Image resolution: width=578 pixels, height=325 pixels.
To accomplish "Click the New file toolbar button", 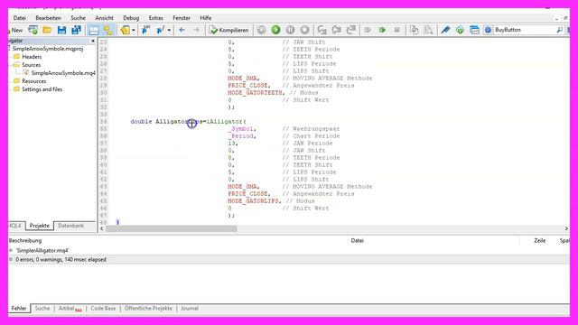I will pyautogui.click(x=15, y=30).
